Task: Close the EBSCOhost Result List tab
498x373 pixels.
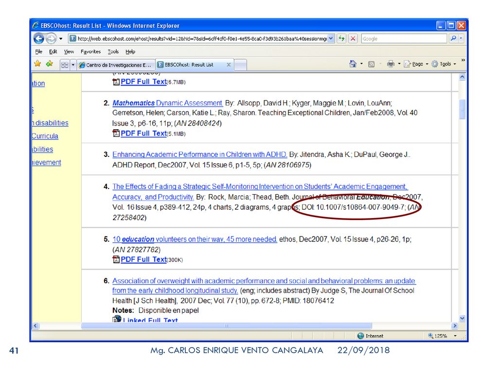Action: pos(229,65)
